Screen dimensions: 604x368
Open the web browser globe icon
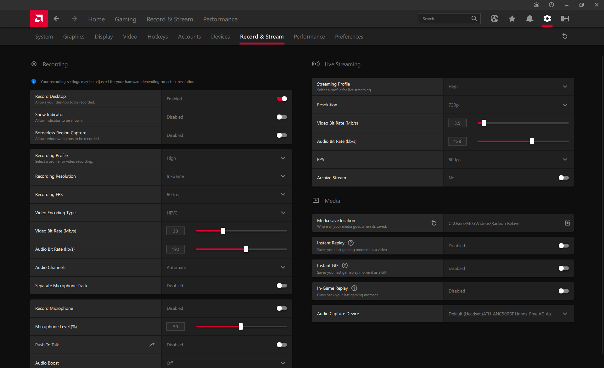(494, 19)
